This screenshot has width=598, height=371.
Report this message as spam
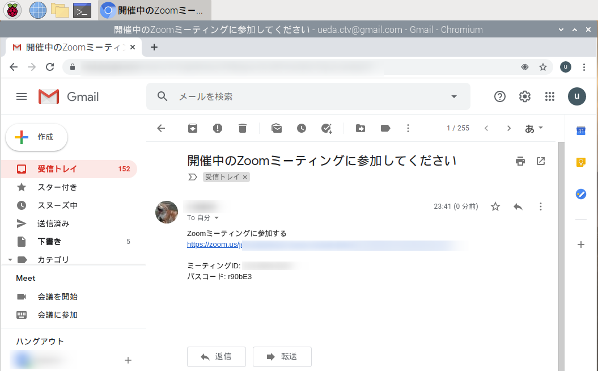217,128
